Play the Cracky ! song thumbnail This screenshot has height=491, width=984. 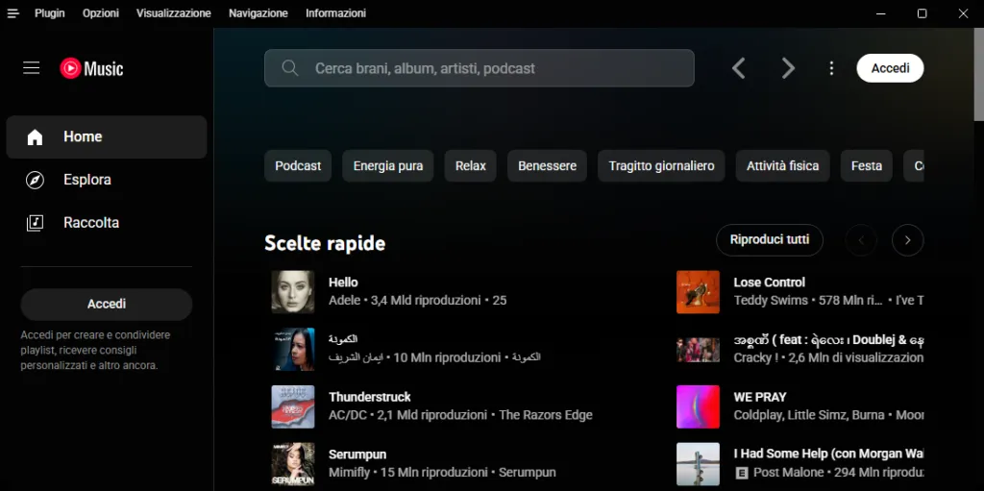698,349
